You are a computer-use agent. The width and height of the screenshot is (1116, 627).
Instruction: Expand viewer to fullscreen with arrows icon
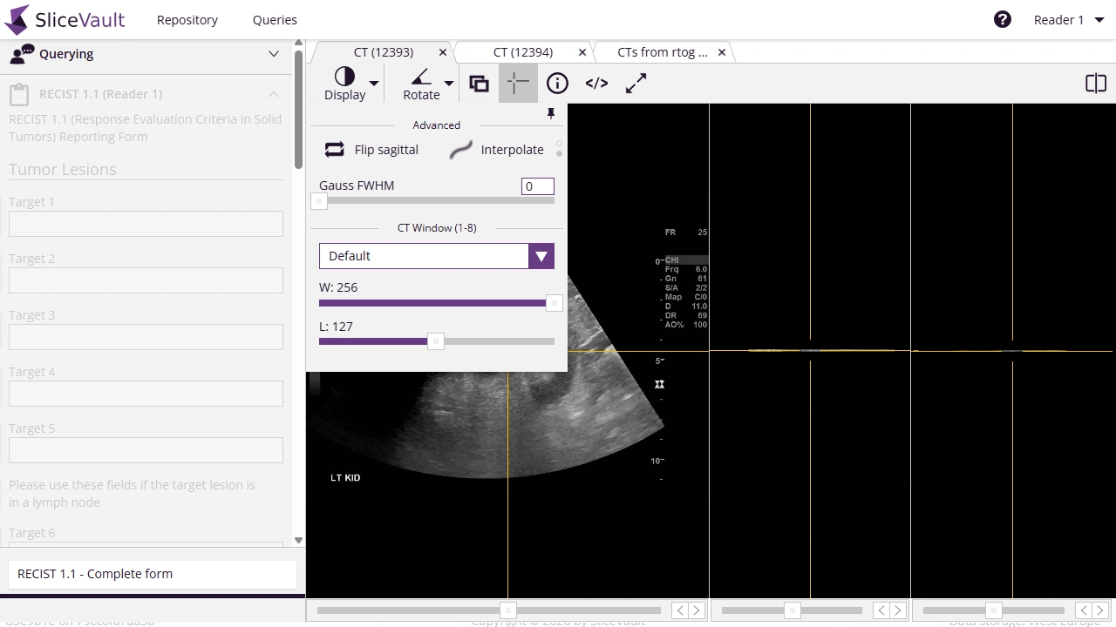(x=636, y=83)
